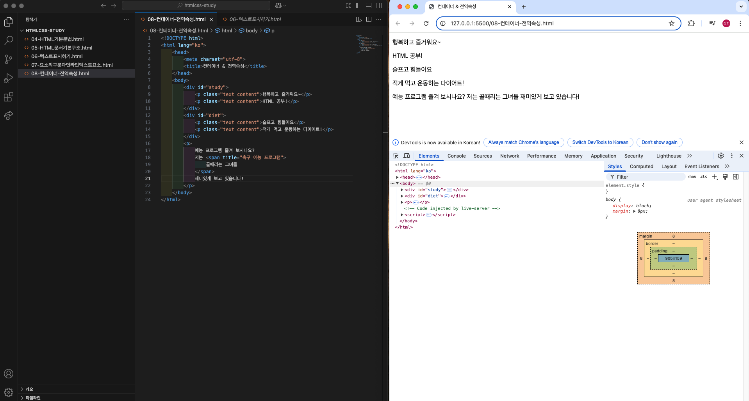Open the Chrome profile avatar
749x401 pixels.
(x=726, y=23)
